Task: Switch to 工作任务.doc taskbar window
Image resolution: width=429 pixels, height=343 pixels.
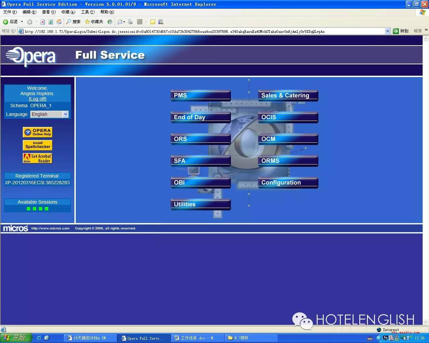Action: (197, 338)
